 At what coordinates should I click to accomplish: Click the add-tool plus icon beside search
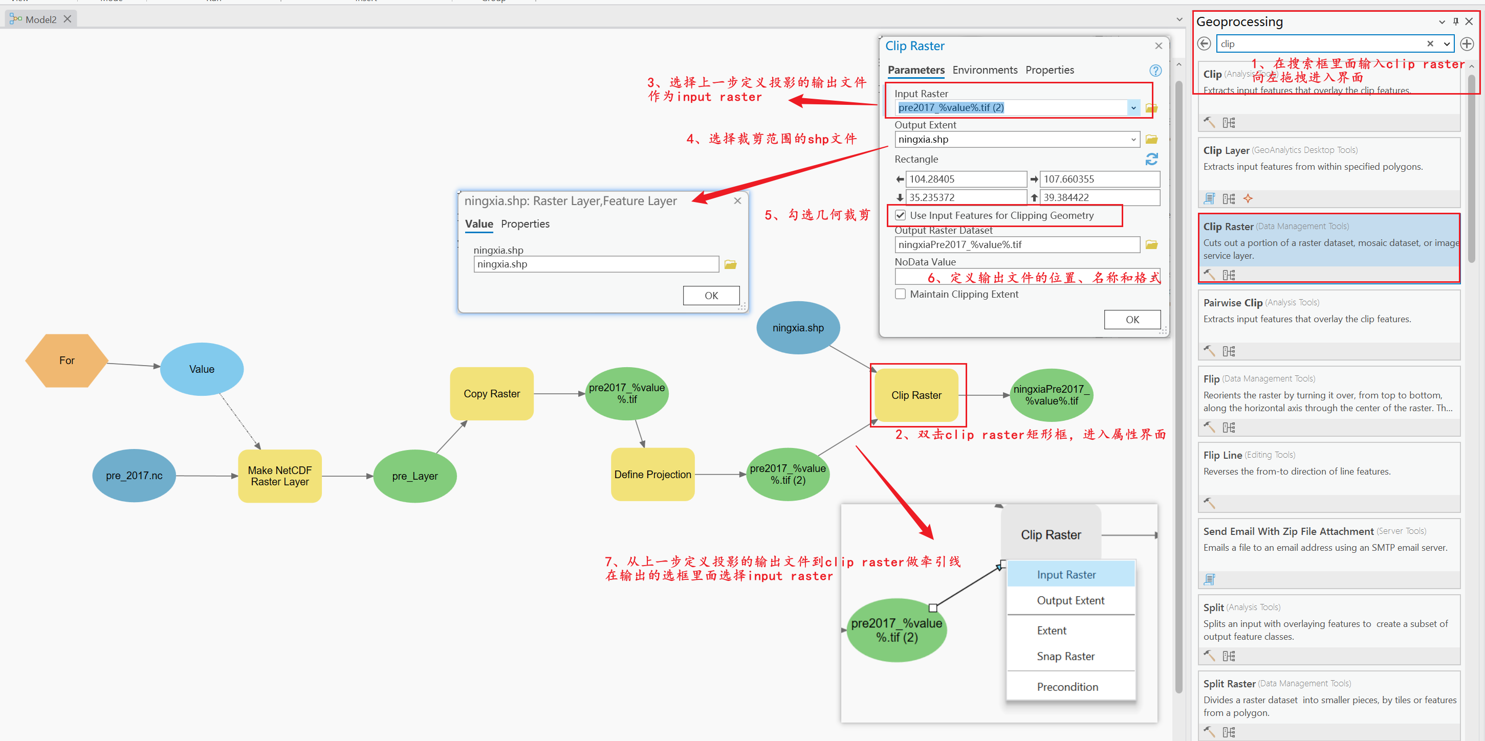1467,44
